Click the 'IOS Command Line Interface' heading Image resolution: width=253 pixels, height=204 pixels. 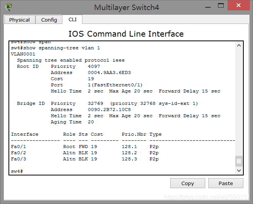126,34
